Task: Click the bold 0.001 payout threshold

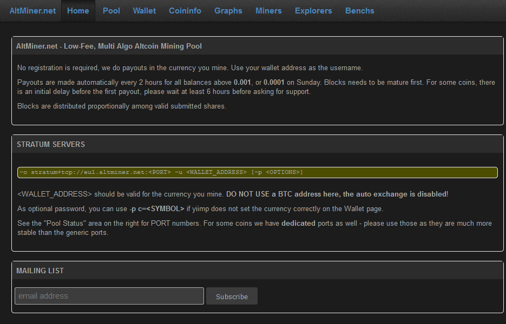Action: point(242,83)
